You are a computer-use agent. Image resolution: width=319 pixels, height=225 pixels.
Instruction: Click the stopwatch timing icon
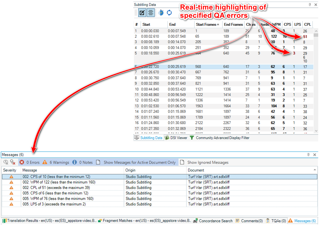160,13
